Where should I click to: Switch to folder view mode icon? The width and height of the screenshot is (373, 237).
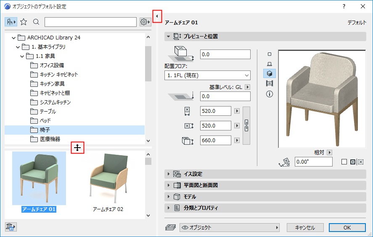[x=11, y=22]
